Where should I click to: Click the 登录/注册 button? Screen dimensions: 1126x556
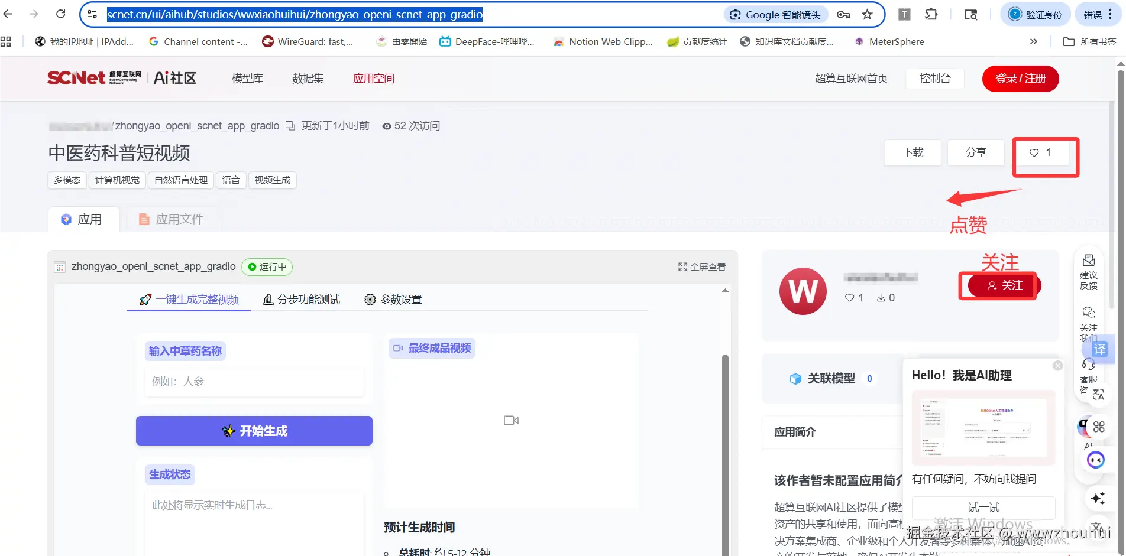(1020, 79)
